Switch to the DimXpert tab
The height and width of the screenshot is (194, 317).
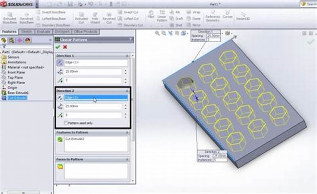pyautogui.click(x=62, y=32)
